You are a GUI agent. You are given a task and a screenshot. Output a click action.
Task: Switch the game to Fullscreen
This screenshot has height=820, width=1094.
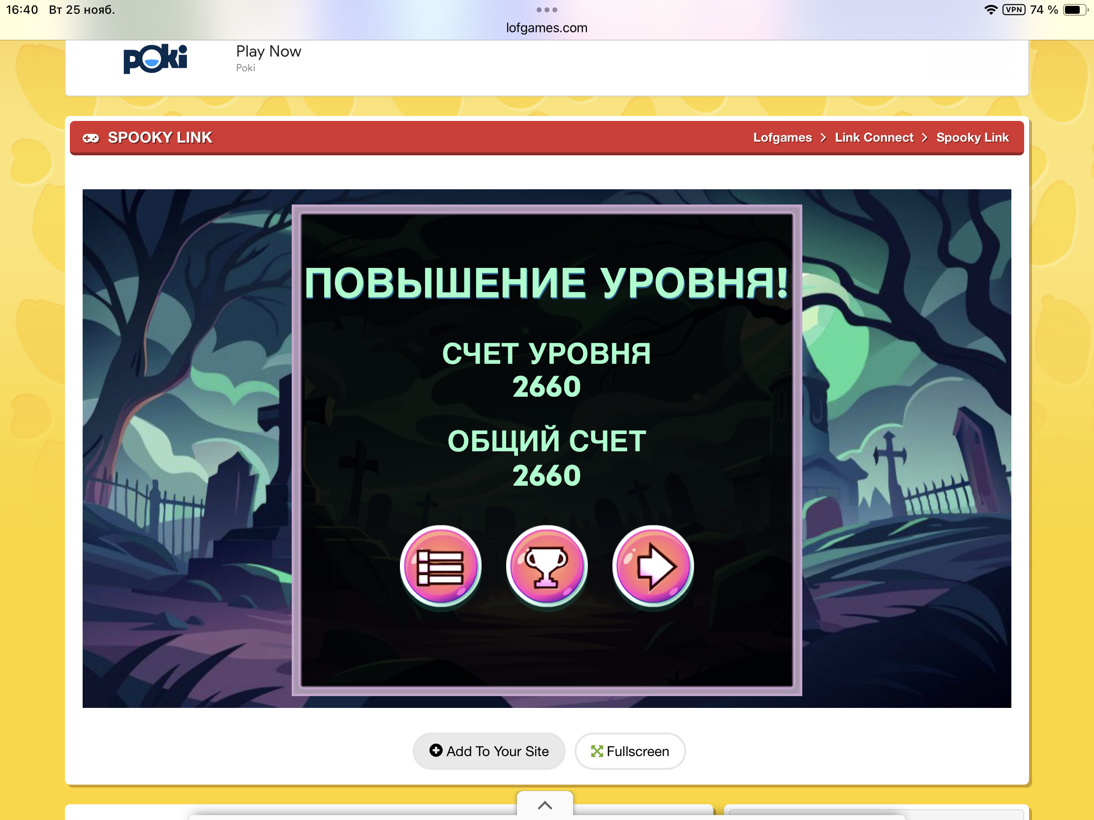click(x=630, y=751)
